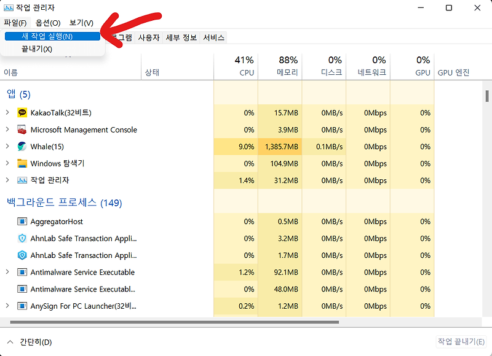Click the AnySign For PC Launcher icon
The image size is (492, 356).
pos(22,306)
